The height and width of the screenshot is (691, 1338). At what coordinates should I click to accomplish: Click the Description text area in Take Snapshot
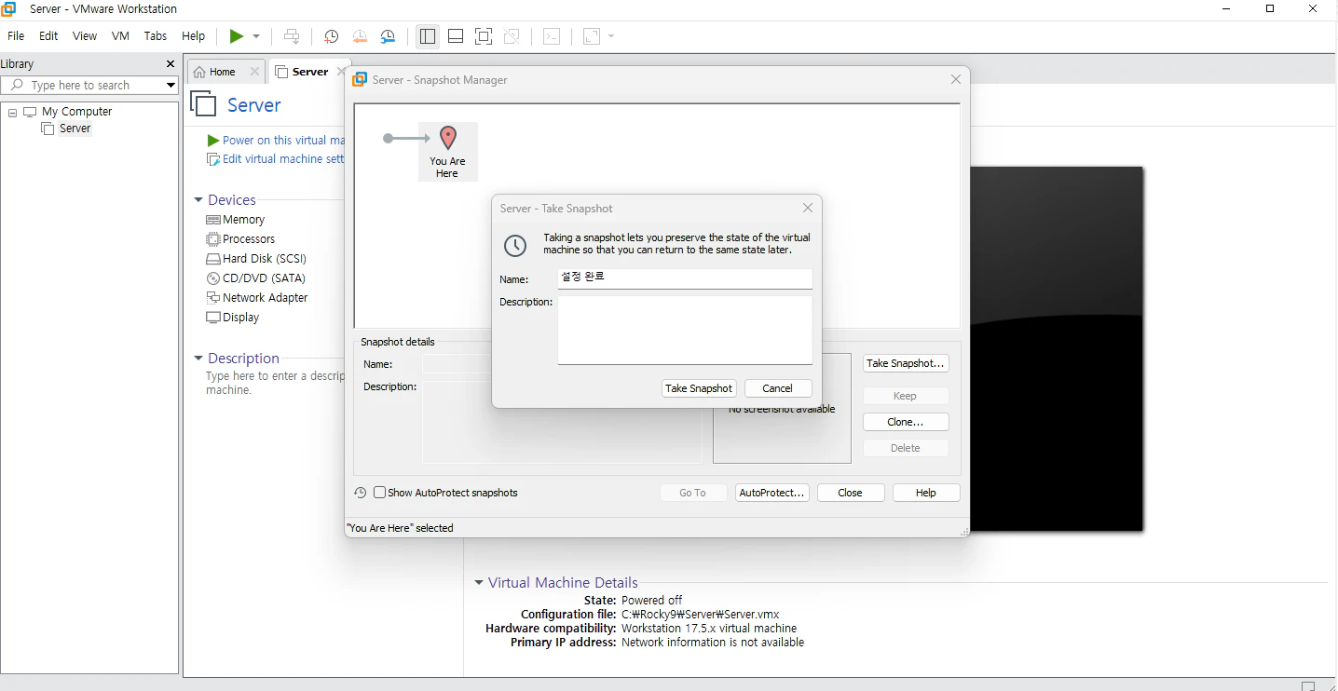click(685, 330)
